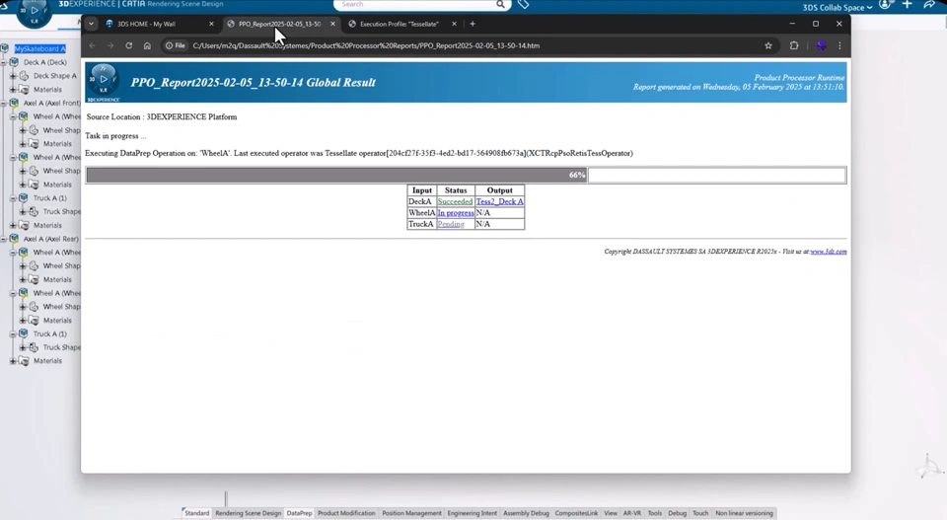Image resolution: width=947 pixels, height=520 pixels.
Task: Reload the report page in the browser
Action: [128, 45]
